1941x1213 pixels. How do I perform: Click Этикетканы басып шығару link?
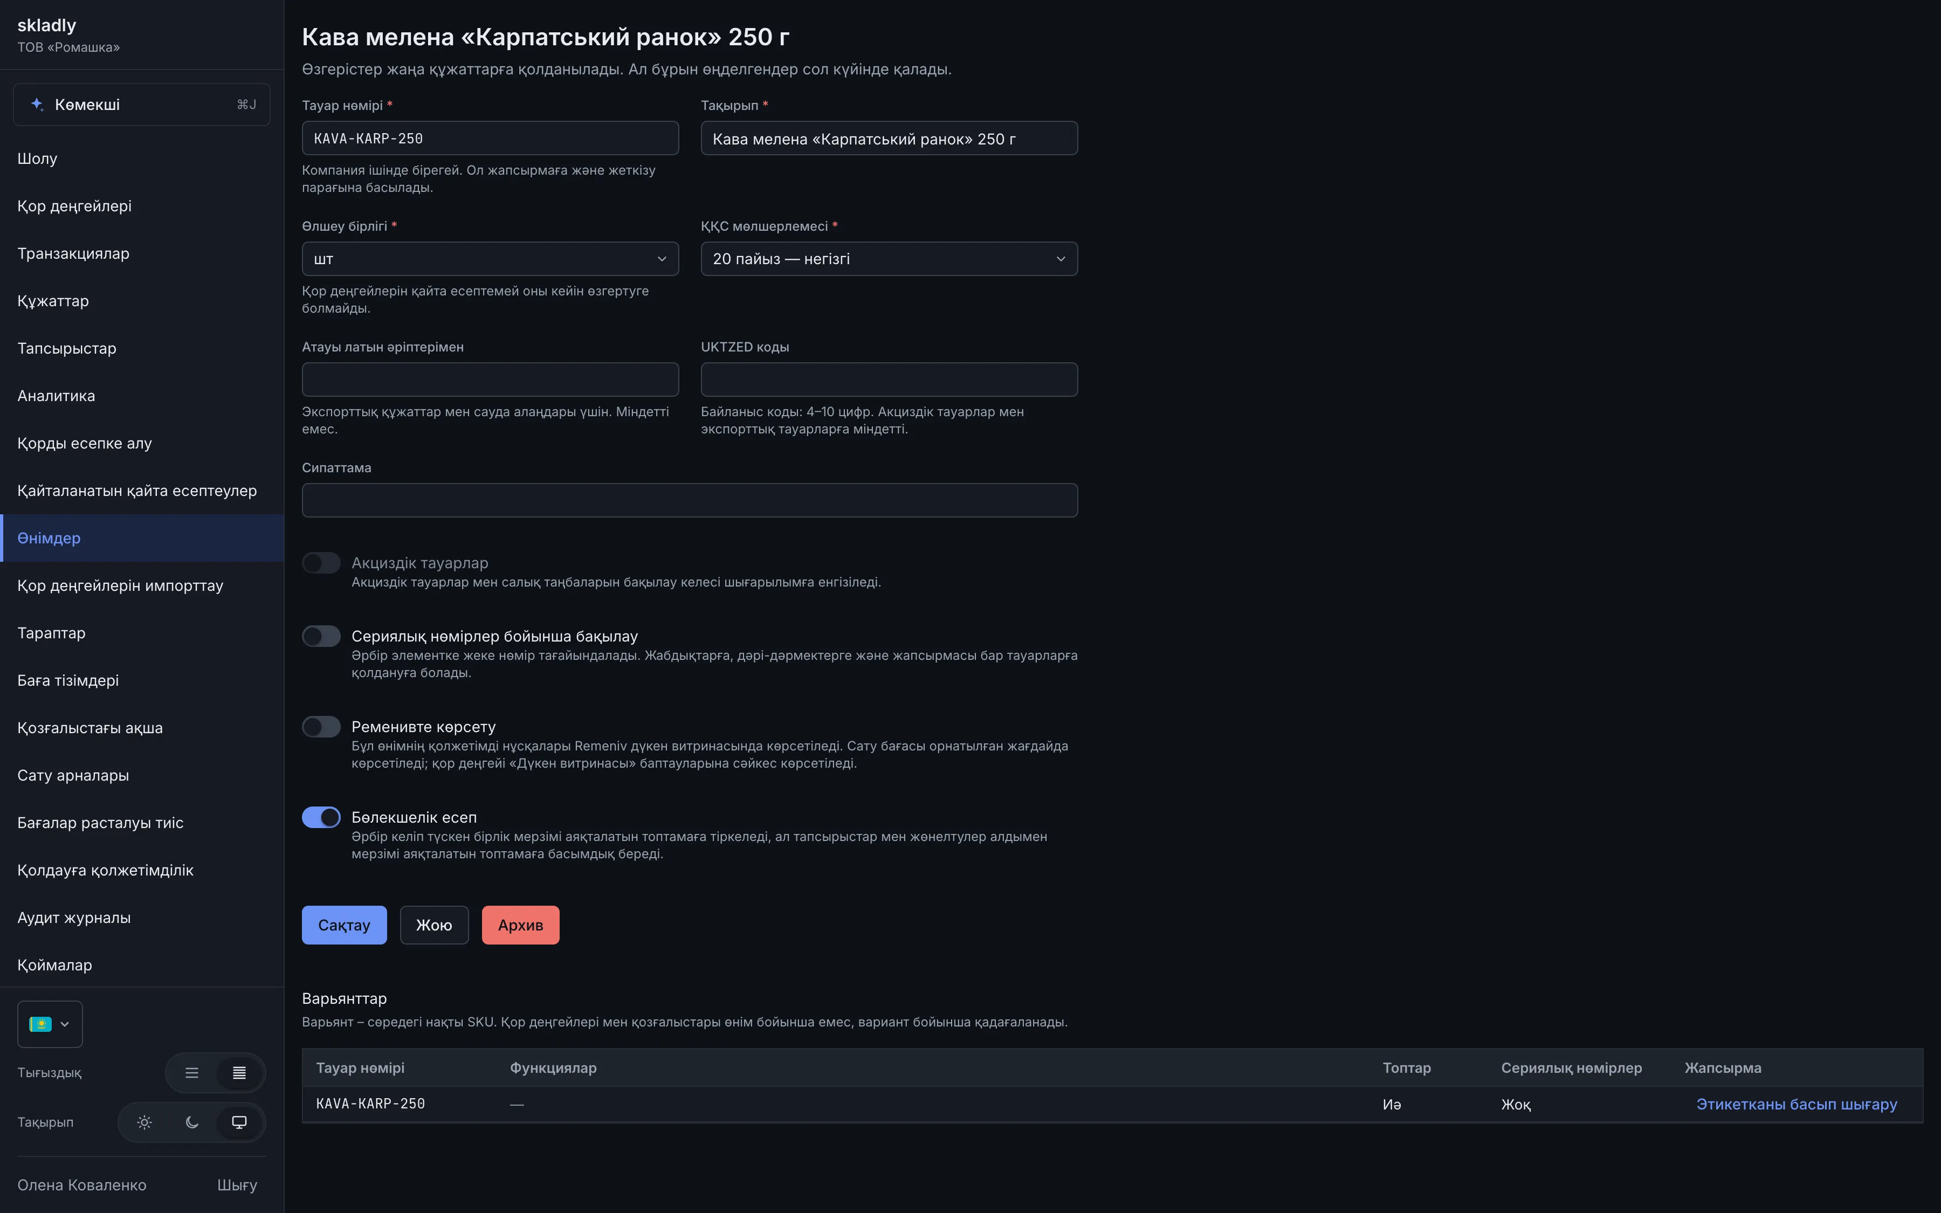(x=1797, y=1104)
